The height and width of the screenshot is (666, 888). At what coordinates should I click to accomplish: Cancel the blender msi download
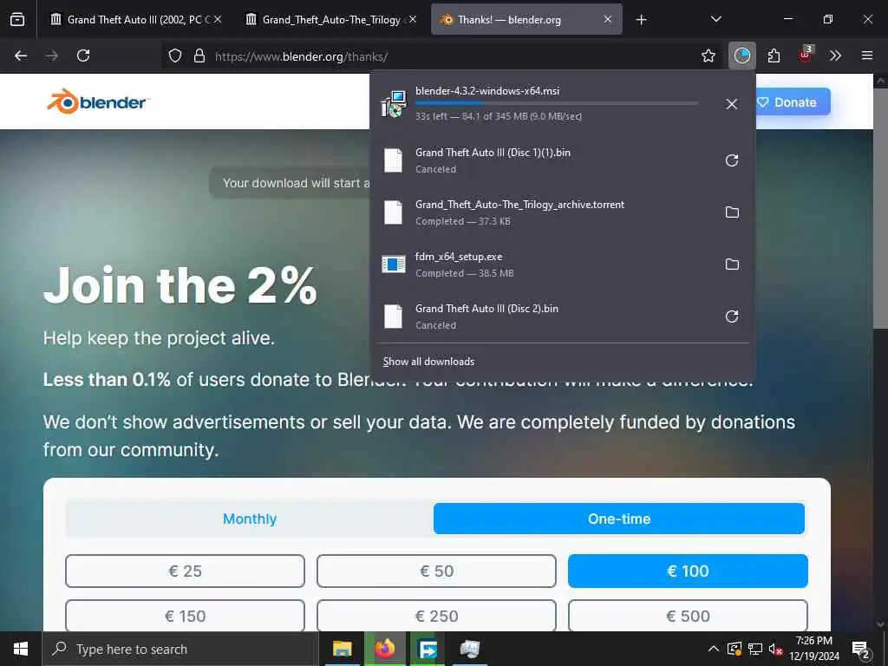731,104
